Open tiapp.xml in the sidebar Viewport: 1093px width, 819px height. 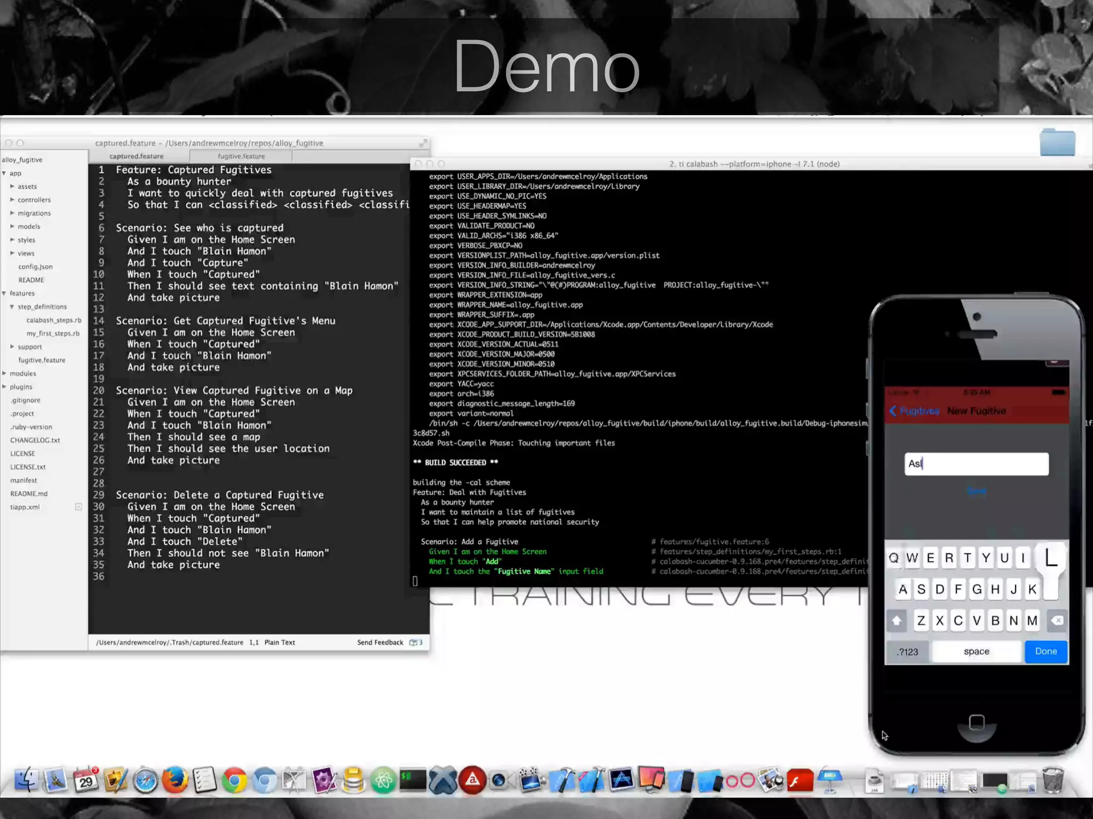tap(25, 507)
